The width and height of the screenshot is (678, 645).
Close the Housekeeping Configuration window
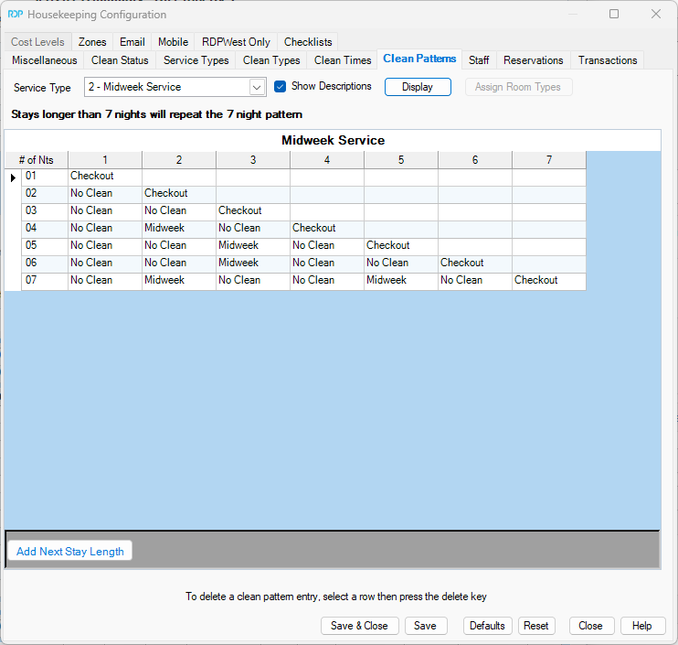point(656,14)
